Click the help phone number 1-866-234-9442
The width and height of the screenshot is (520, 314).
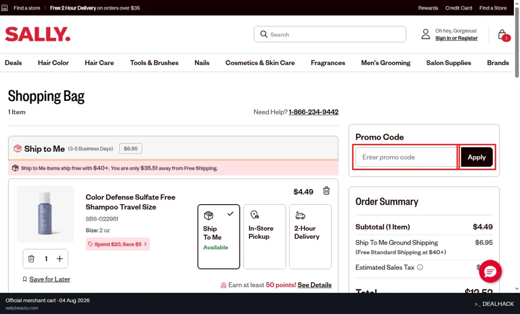pyautogui.click(x=313, y=112)
